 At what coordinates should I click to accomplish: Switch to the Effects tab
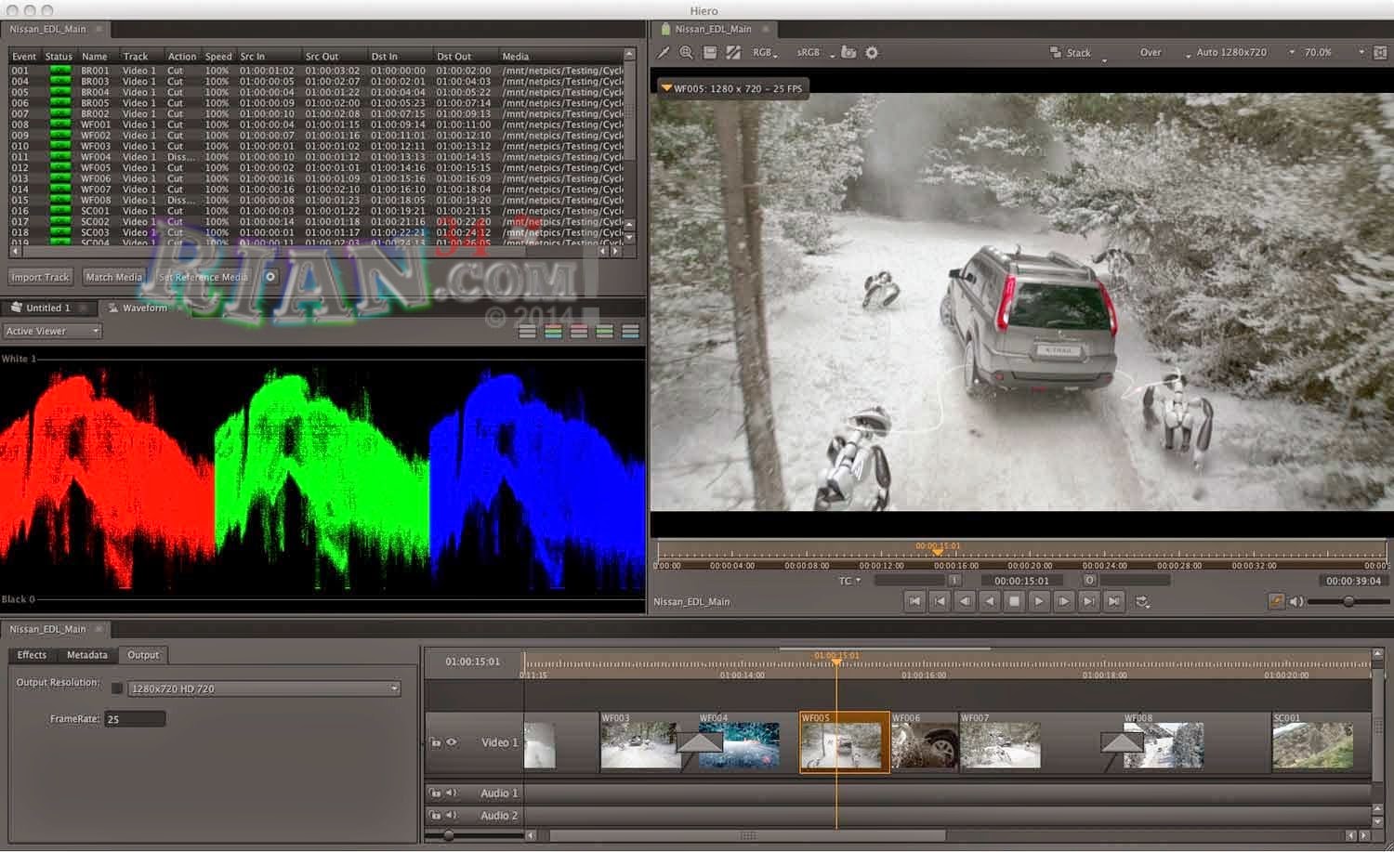32,655
